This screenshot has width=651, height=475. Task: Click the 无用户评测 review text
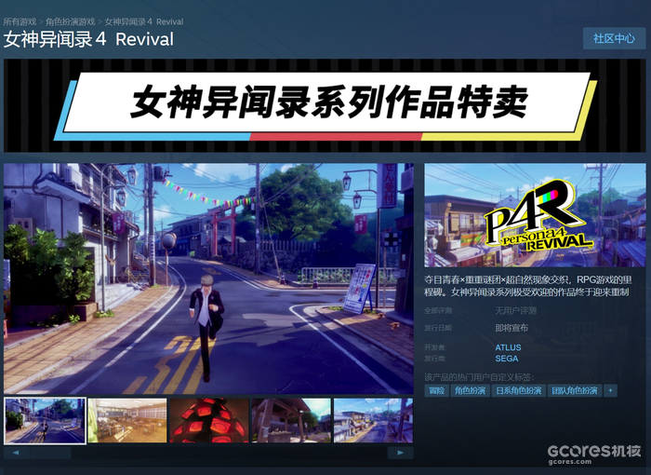click(x=515, y=311)
